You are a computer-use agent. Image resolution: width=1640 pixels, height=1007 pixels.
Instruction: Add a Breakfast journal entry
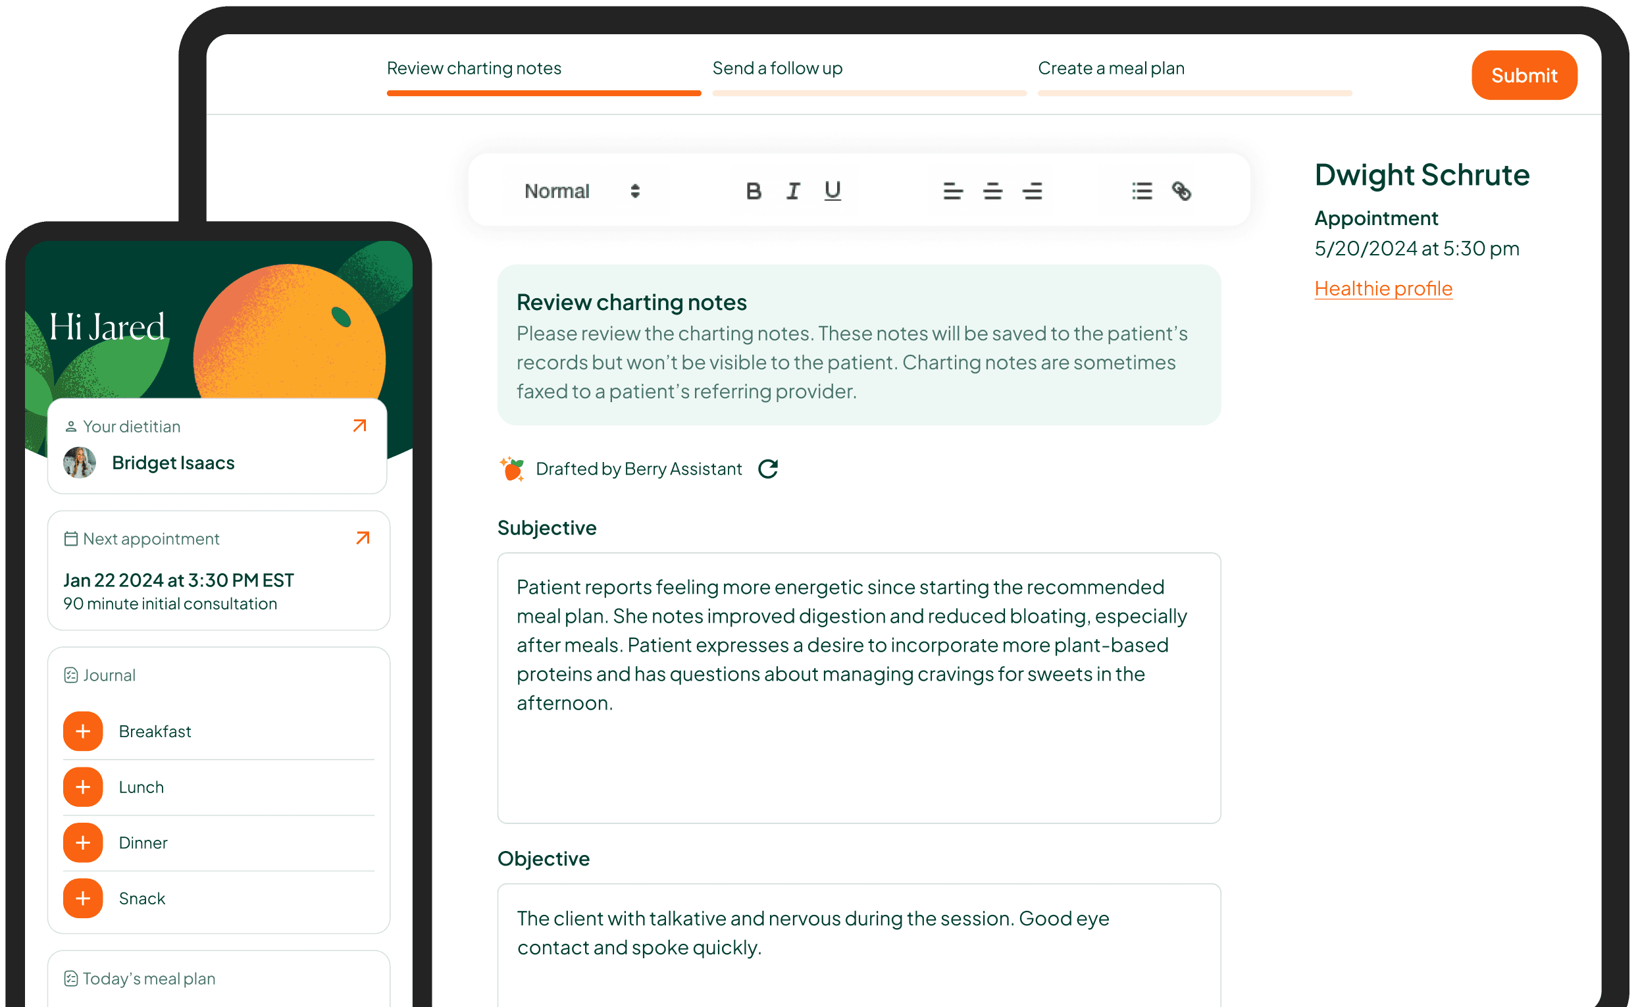tap(83, 731)
